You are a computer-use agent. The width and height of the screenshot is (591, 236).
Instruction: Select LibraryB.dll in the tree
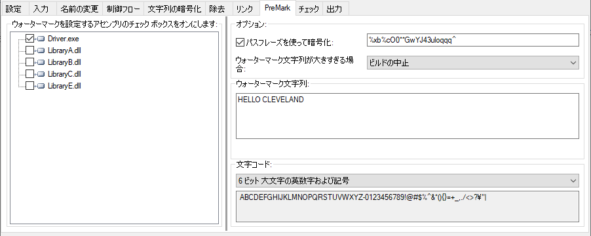(x=64, y=62)
